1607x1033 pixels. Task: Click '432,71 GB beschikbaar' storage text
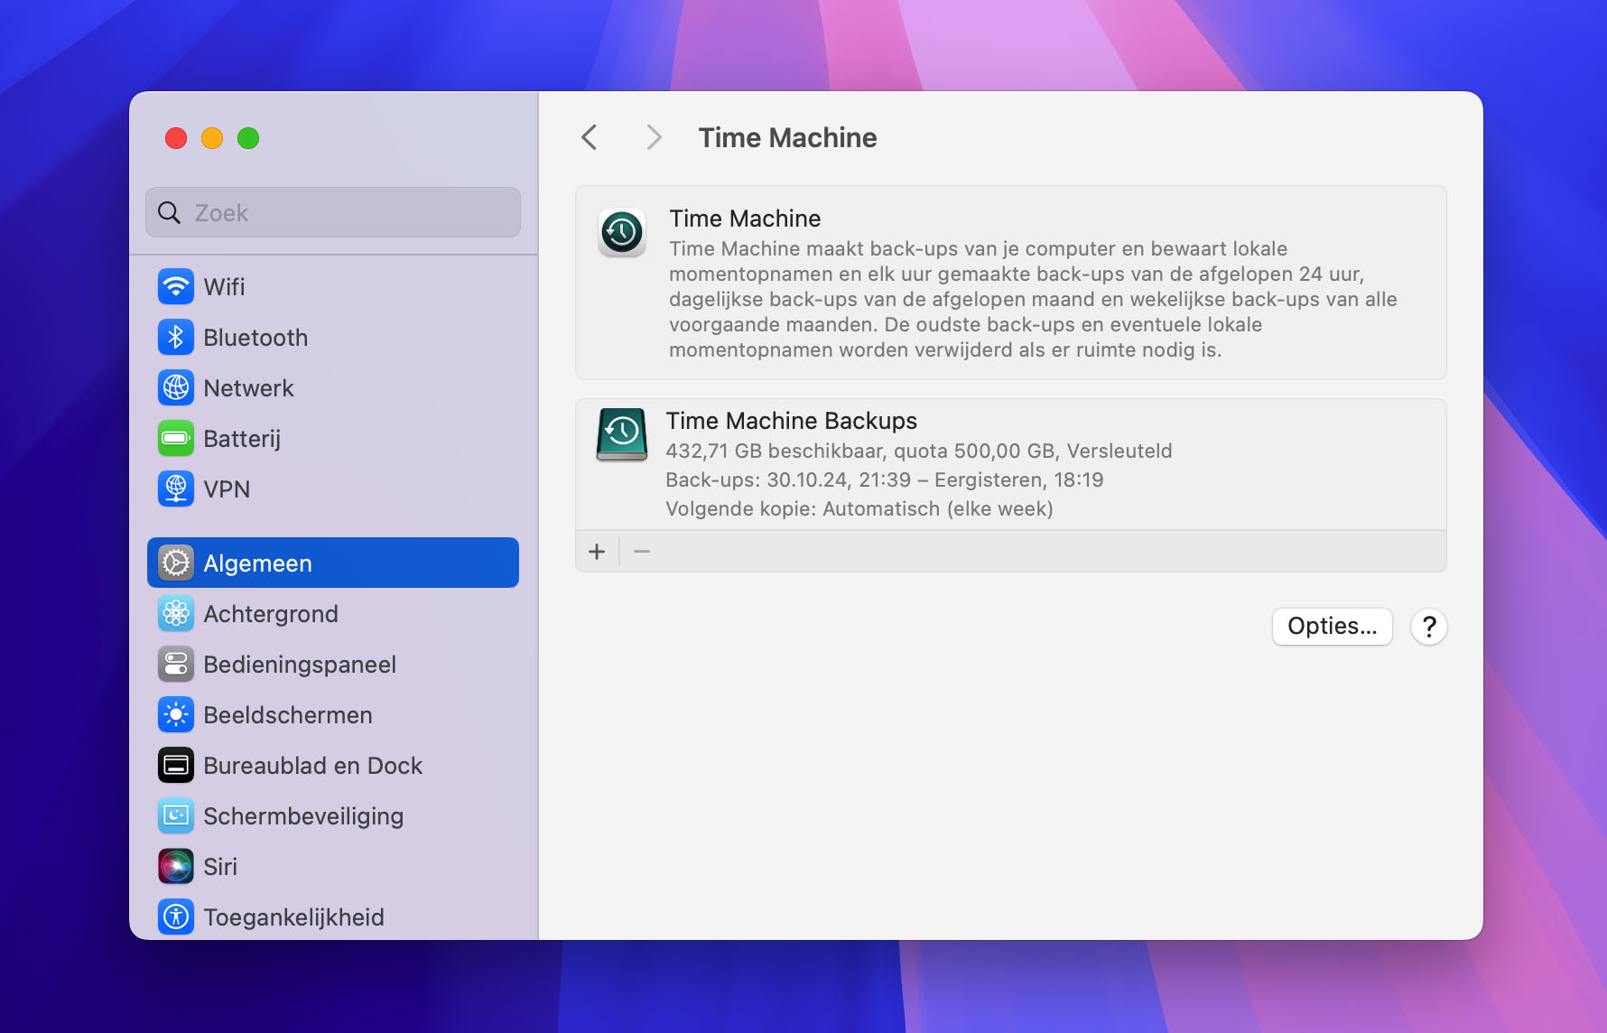tap(774, 451)
